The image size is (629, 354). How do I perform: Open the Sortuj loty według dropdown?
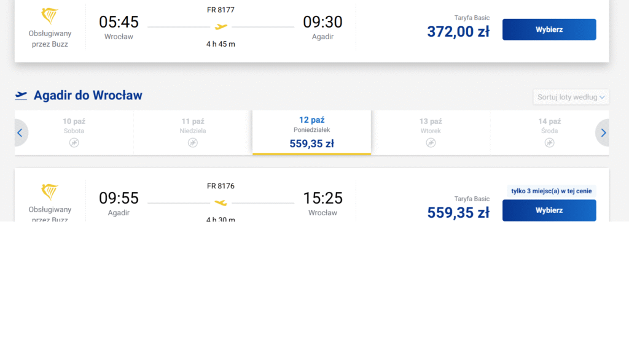click(x=571, y=97)
